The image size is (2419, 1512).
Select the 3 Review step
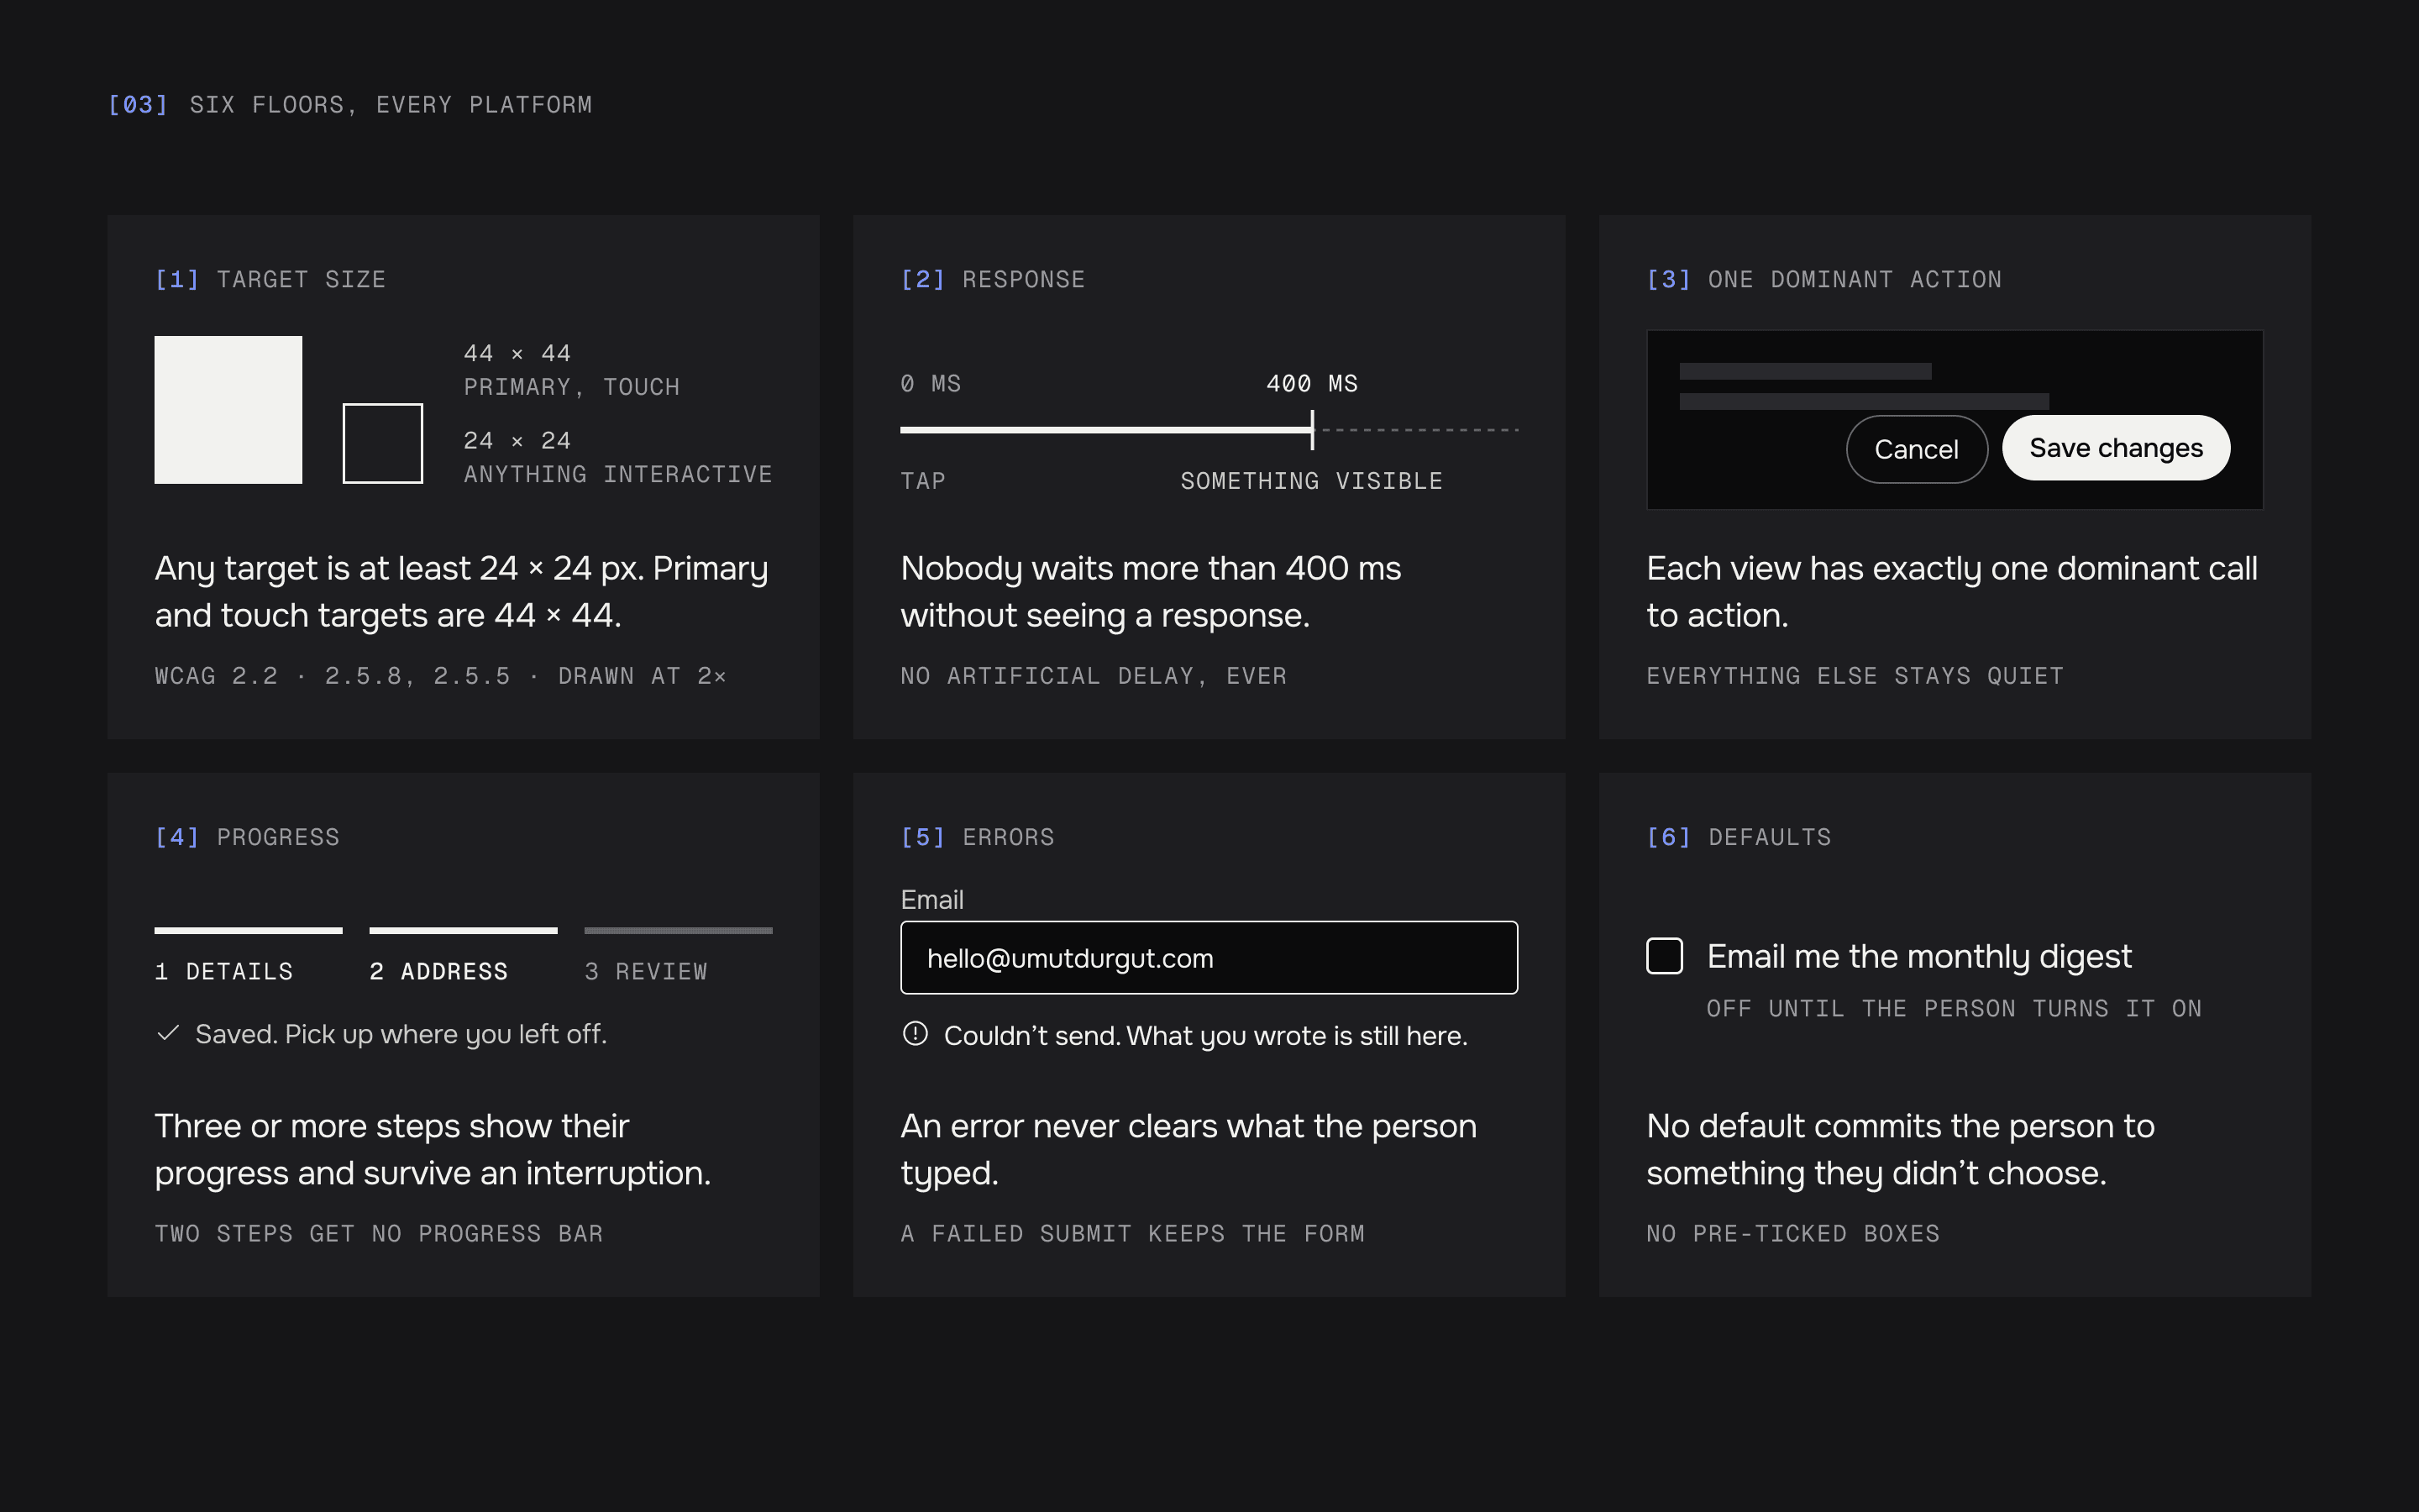678,956
